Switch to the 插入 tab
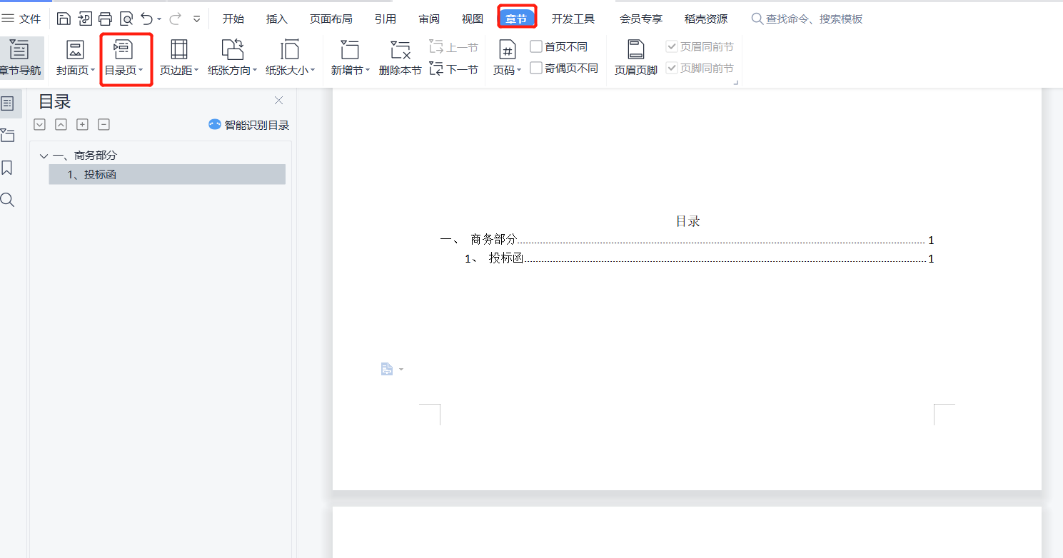The height and width of the screenshot is (558, 1063). pyautogui.click(x=277, y=19)
